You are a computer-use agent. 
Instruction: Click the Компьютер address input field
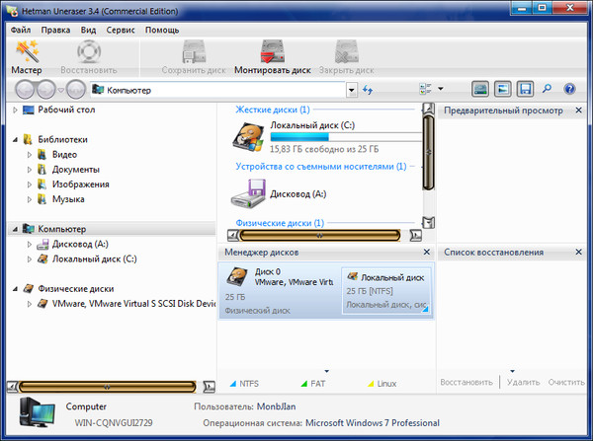point(227,90)
